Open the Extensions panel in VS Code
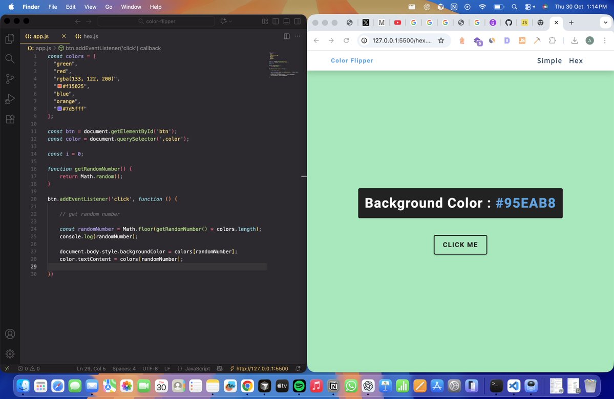The image size is (614, 399). 9,119
